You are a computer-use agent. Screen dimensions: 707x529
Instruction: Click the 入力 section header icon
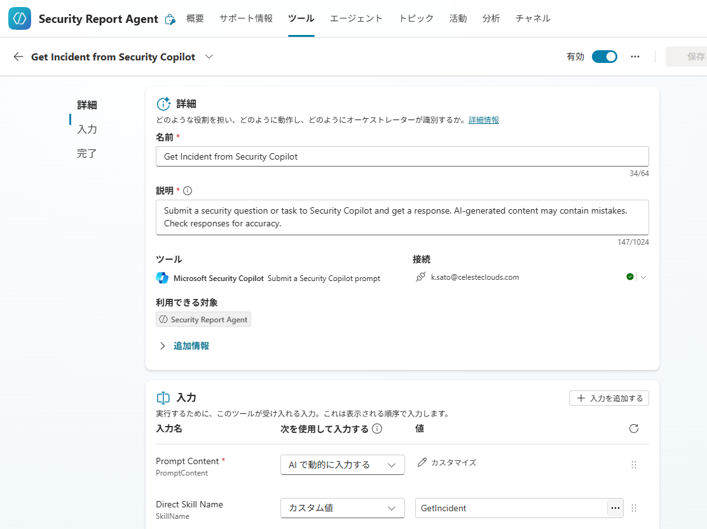pyautogui.click(x=163, y=398)
